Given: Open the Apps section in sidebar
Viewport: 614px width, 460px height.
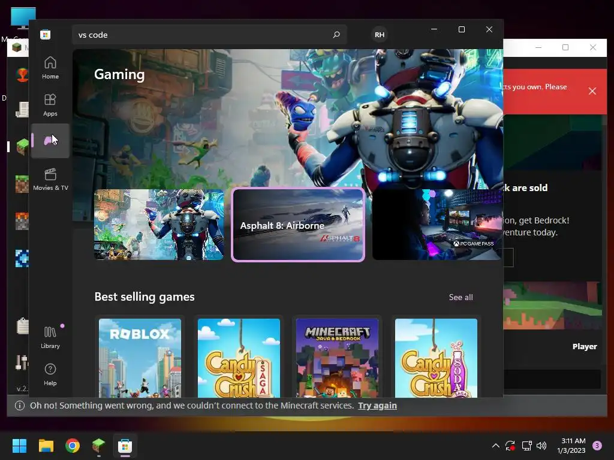Looking at the screenshot, I should pos(50,105).
